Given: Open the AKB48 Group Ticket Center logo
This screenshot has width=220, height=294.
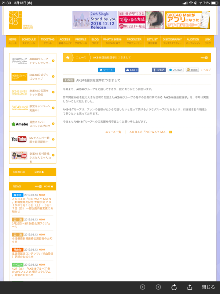Looking at the screenshot, I should 19,61.
